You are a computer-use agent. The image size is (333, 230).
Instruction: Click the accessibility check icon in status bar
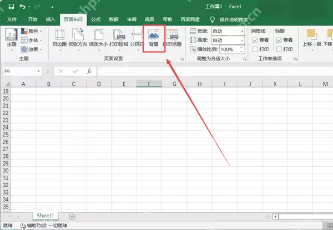(x=23, y=226)
